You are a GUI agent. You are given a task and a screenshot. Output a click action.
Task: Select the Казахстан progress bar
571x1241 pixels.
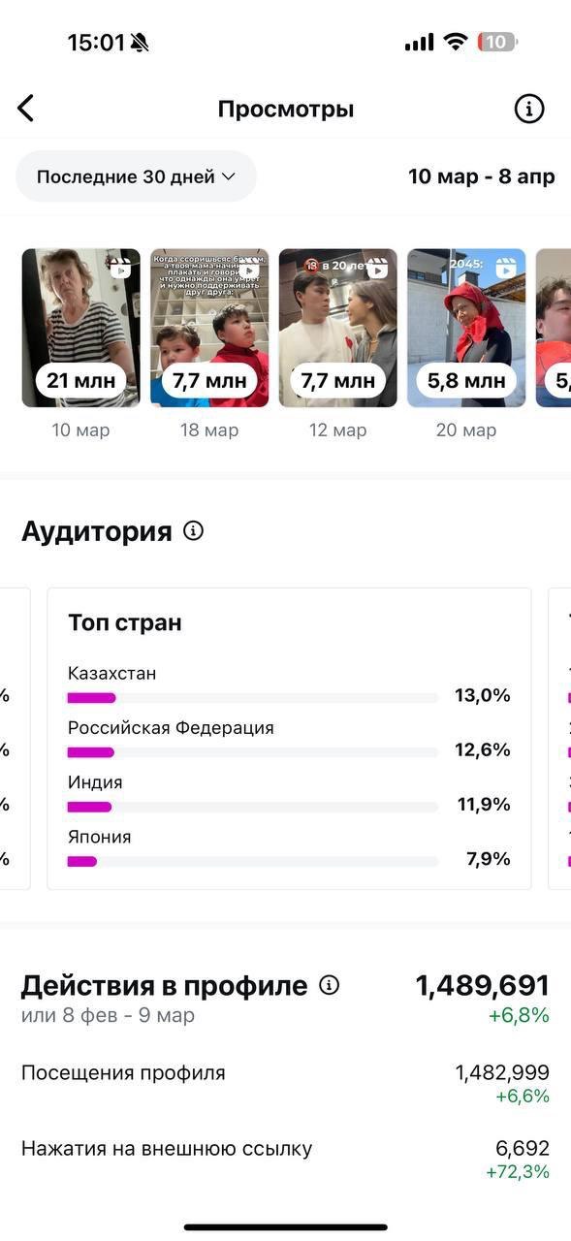click(253, 697)
